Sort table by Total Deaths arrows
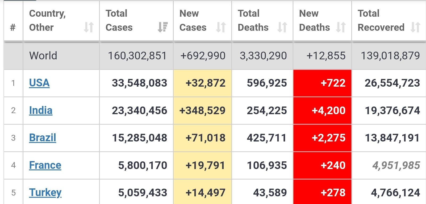The width and height of the screenshot is (426, 204). [x=282, y=27]
